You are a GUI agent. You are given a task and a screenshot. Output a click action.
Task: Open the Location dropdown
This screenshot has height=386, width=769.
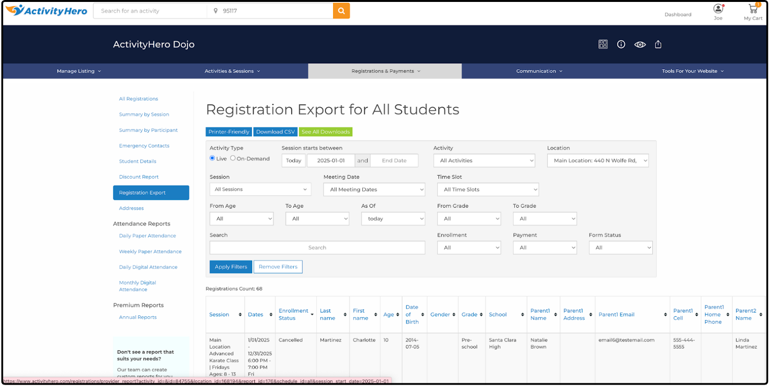[598, 161]
